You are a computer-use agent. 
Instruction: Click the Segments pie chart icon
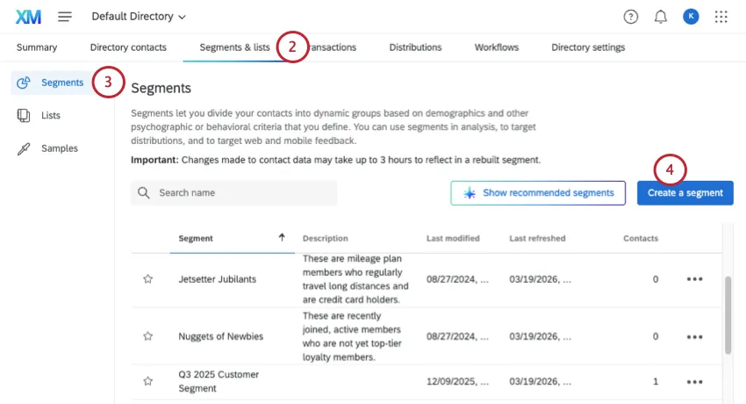click(x=24, y=83)
